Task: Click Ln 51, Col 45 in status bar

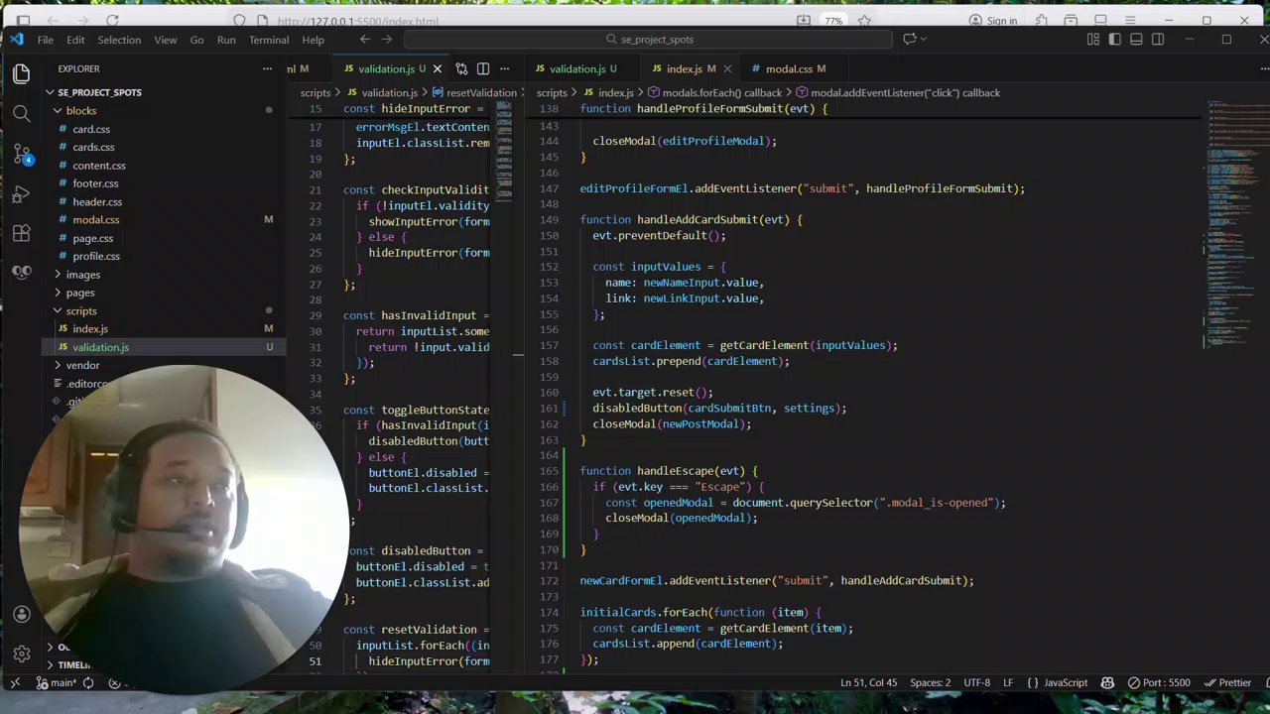Action: point(868,682)
